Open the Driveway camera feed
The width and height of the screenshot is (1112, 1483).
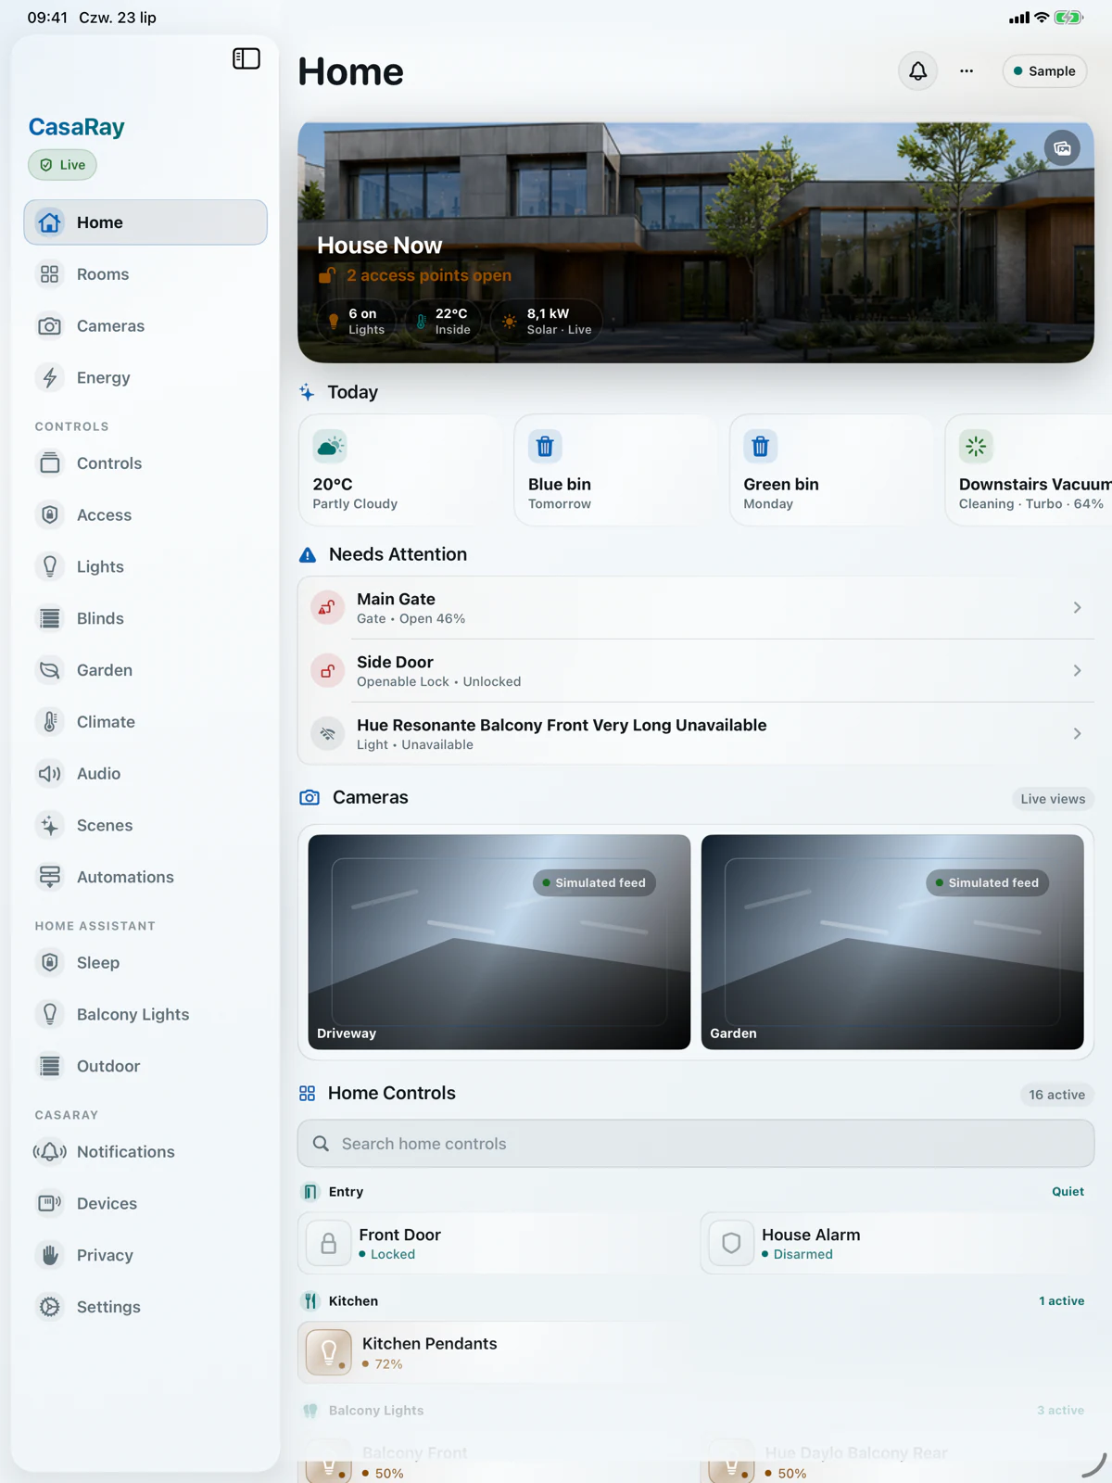pyautogui.click(x=499, y=943)
